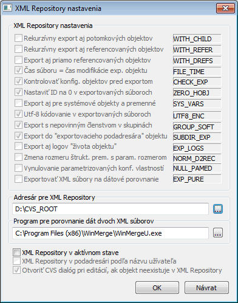Click the WITH_DREFS parameter field

tap(197, 61)
